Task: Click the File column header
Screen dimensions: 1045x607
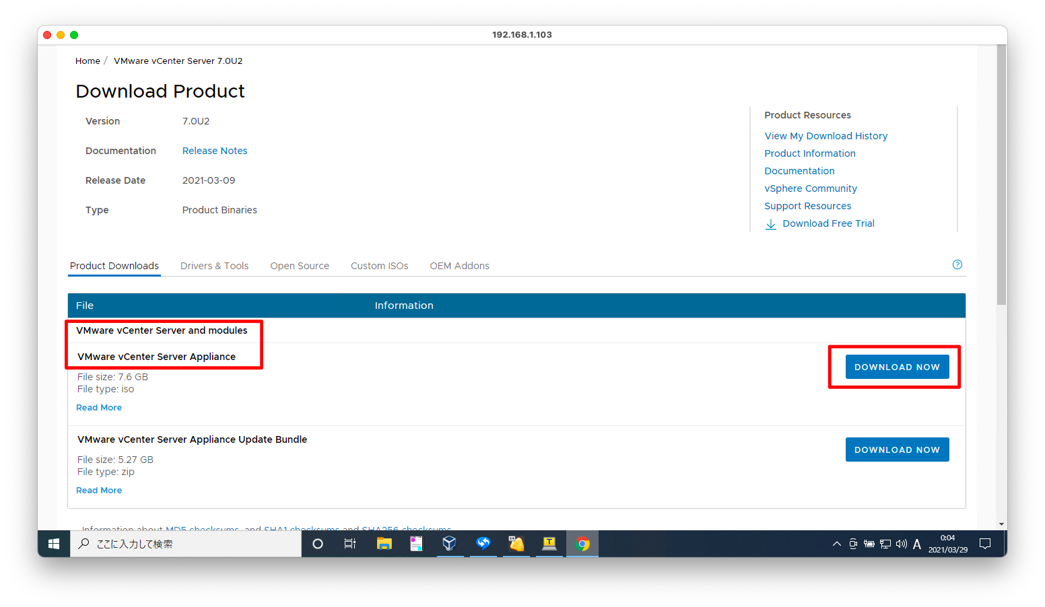Action: tap(85, 306)
